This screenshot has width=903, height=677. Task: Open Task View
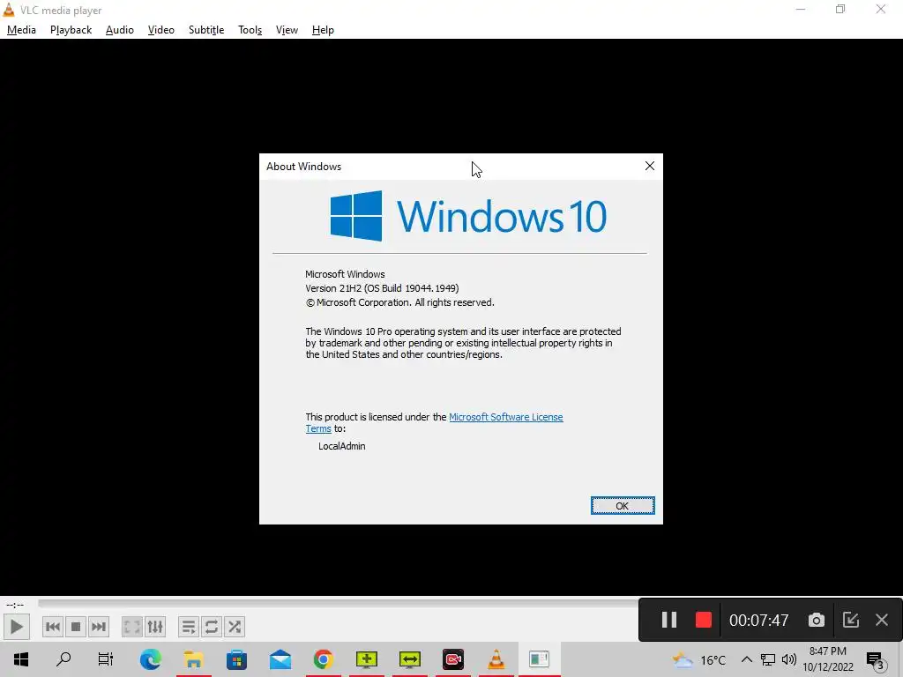point(106,659)
